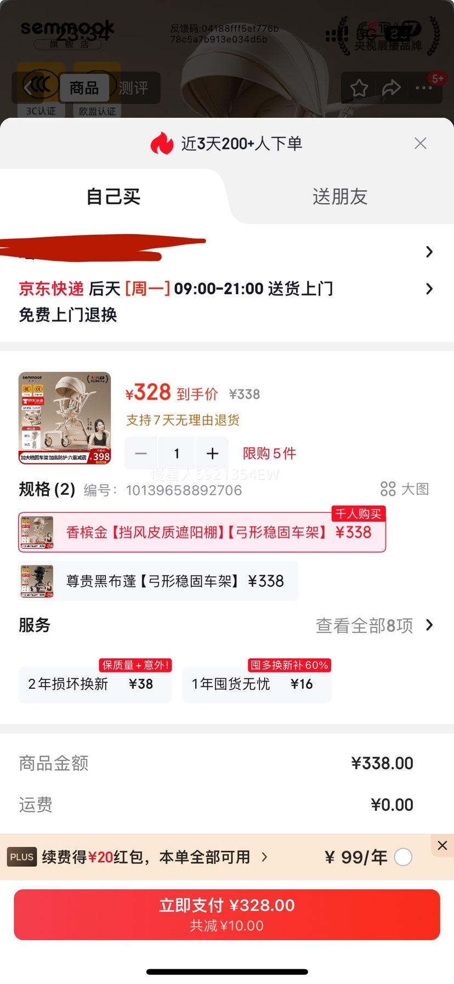Choose the 尊贵黑布蓬 spec option
The width and height of the screenshot is (454, 984).
click(x=158, y=581)
